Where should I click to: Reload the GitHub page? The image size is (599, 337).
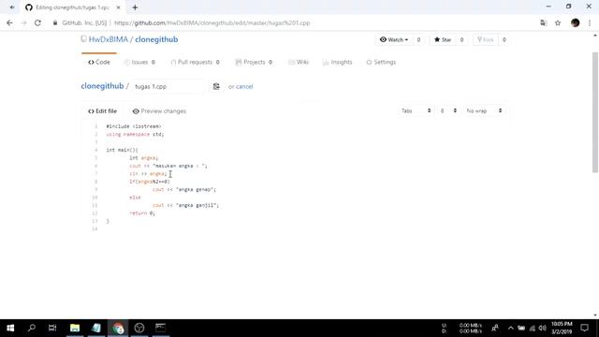click(37, 22)
